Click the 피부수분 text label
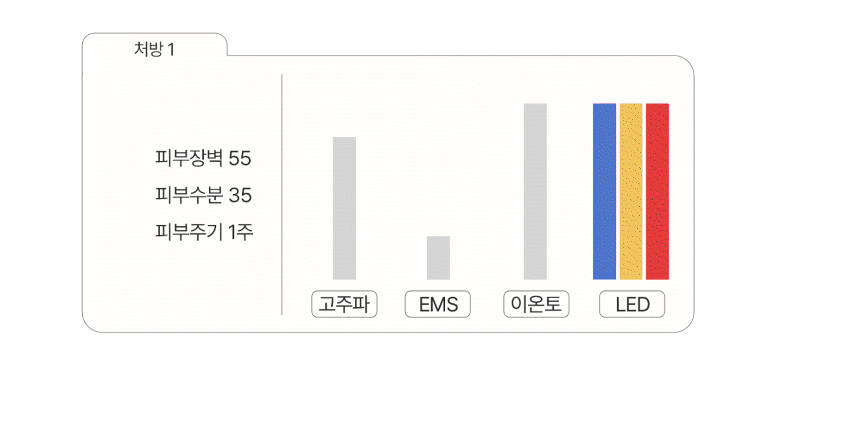841x421 pixels. coord(189,195)
